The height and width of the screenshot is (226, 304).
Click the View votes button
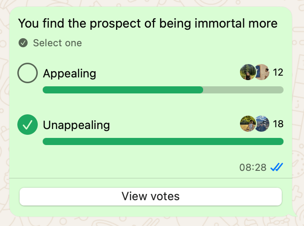pos(151,197)
